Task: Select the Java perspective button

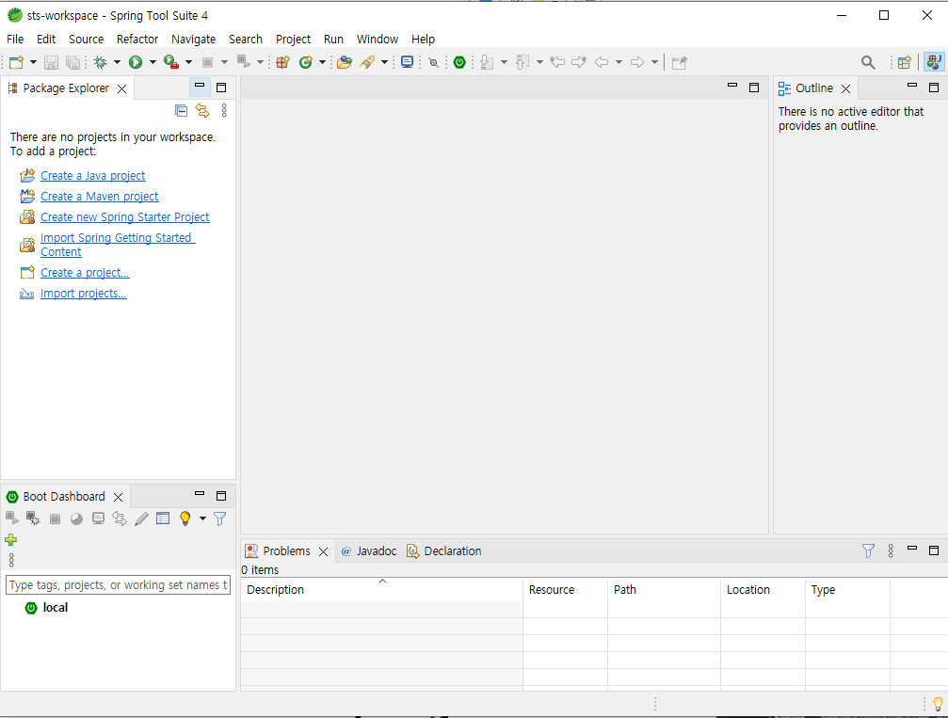Action: coord(934,62)
